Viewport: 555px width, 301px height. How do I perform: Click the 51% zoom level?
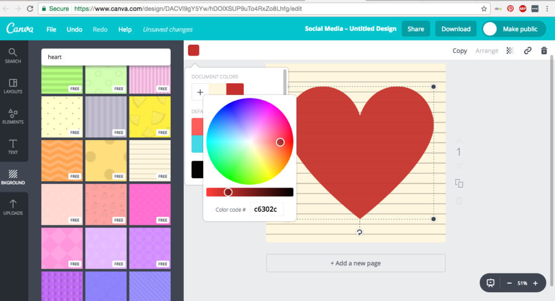tap(522, 283)
